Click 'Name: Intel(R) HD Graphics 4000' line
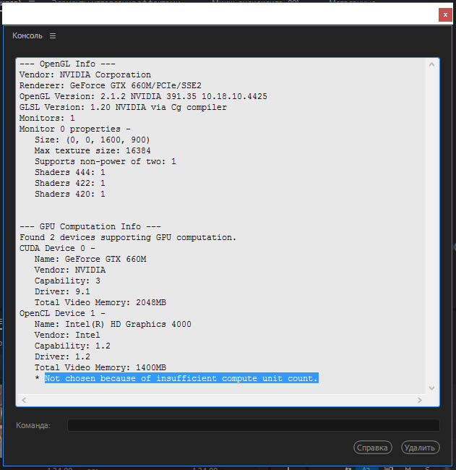Image resolution: width=456 pixels, height=470 pixels. click(x=113, y=324)
